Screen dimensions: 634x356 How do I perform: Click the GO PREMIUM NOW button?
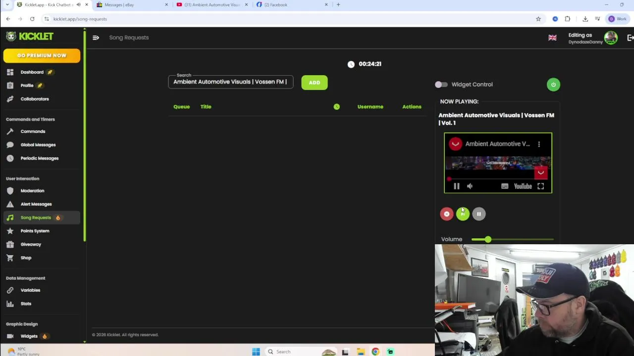(x=42, y=55)
